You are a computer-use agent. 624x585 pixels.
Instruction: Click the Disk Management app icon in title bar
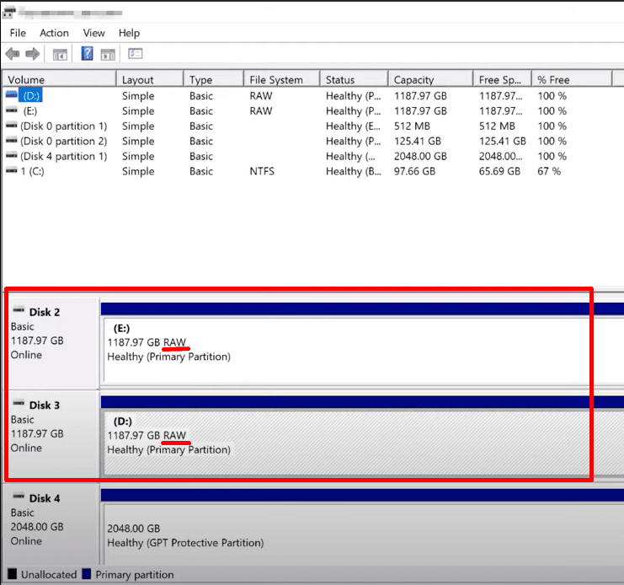8,13
